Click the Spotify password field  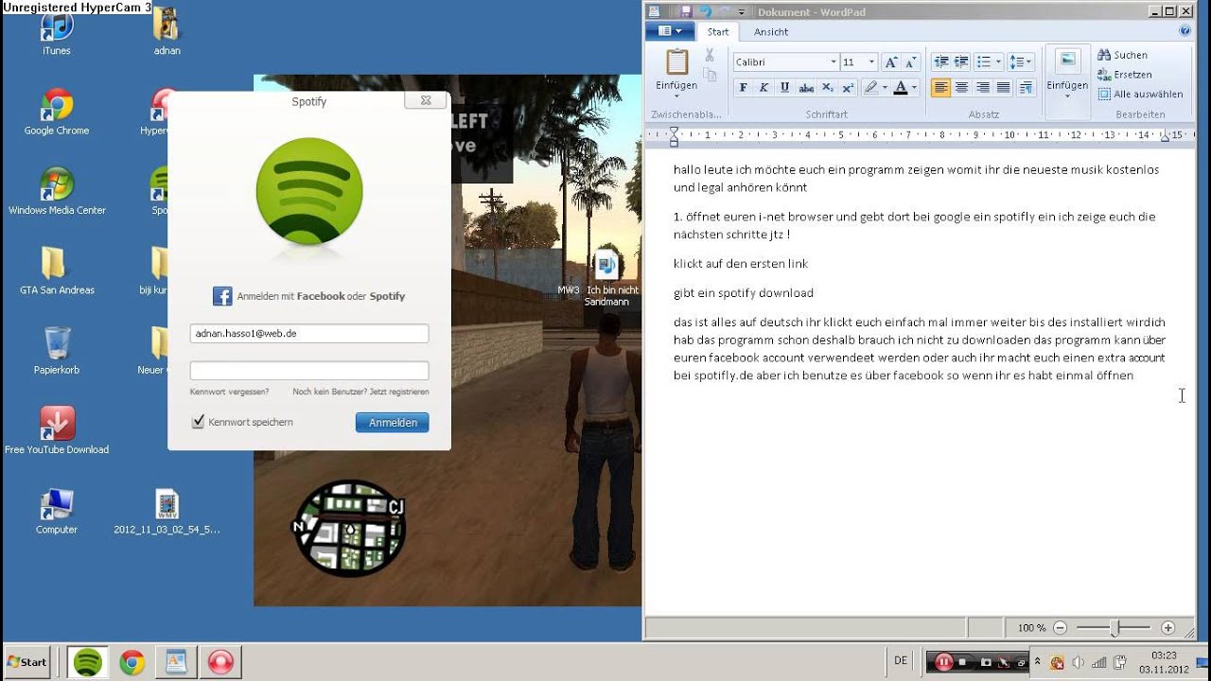309,371
